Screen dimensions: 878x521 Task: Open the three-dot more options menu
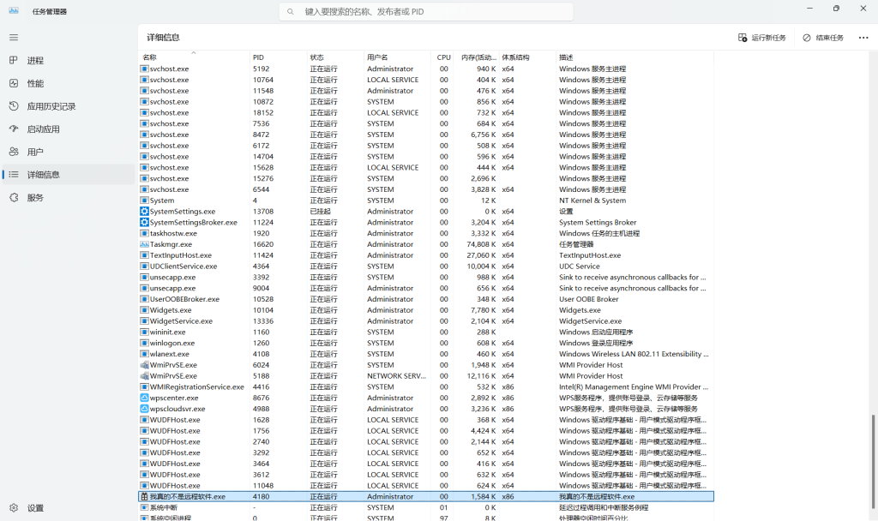[x=863, y=38]
